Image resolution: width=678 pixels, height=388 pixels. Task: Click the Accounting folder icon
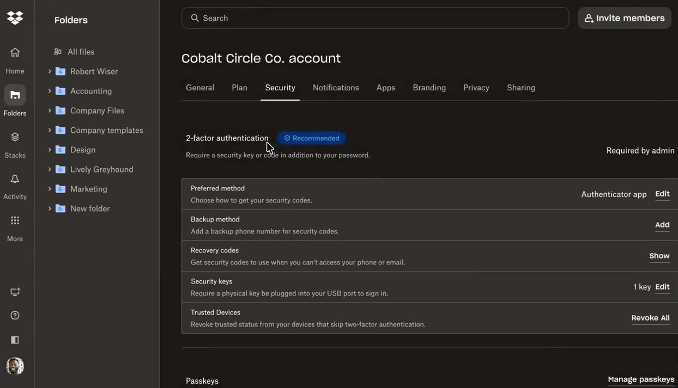(x=60, y=91)
